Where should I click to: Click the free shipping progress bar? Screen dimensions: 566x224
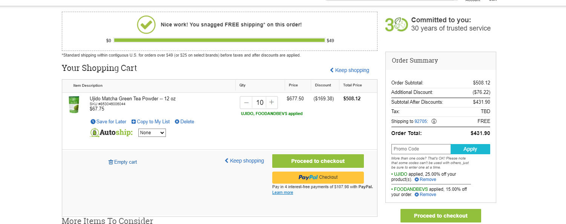point(219,40)
